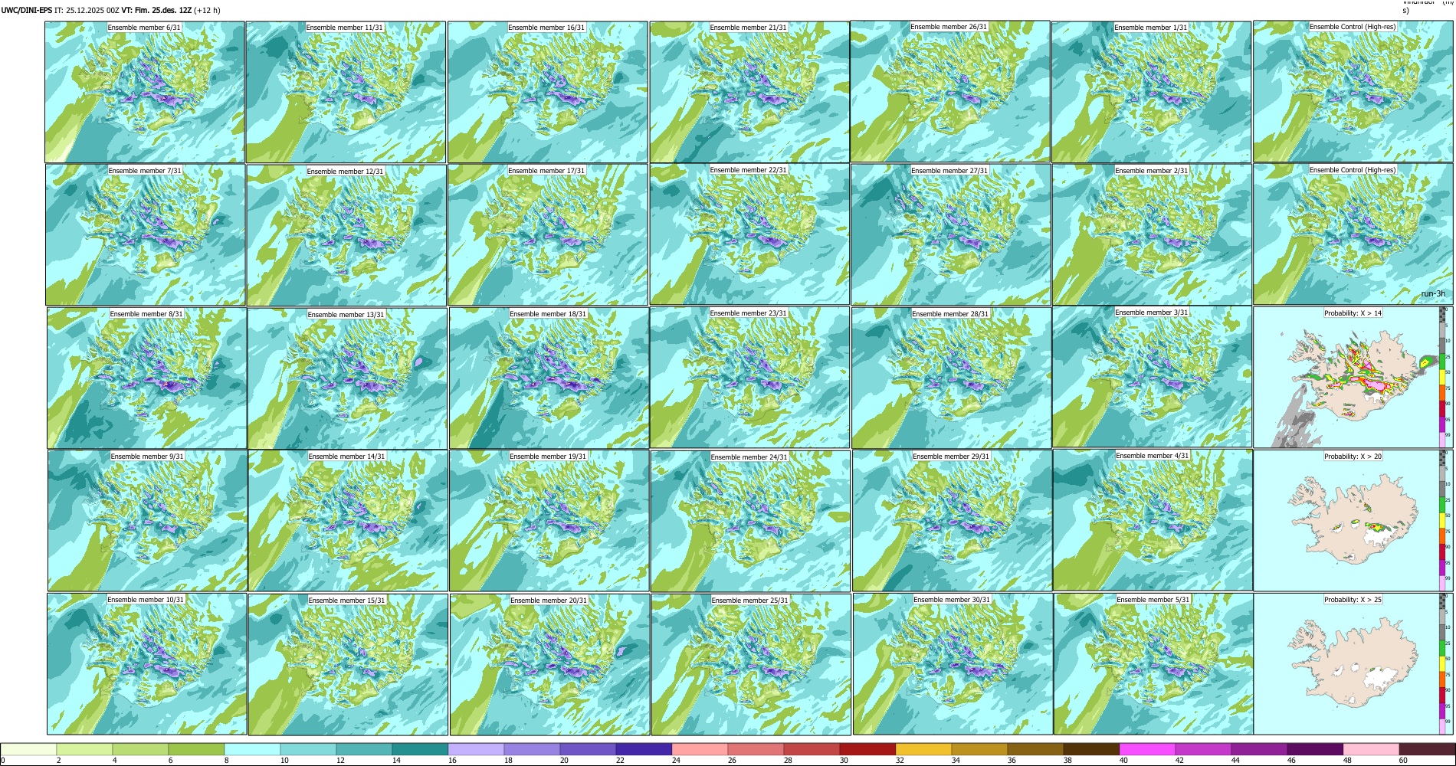
Task: Select the Ensemble member 28/31 map
Action: point(951,378)
